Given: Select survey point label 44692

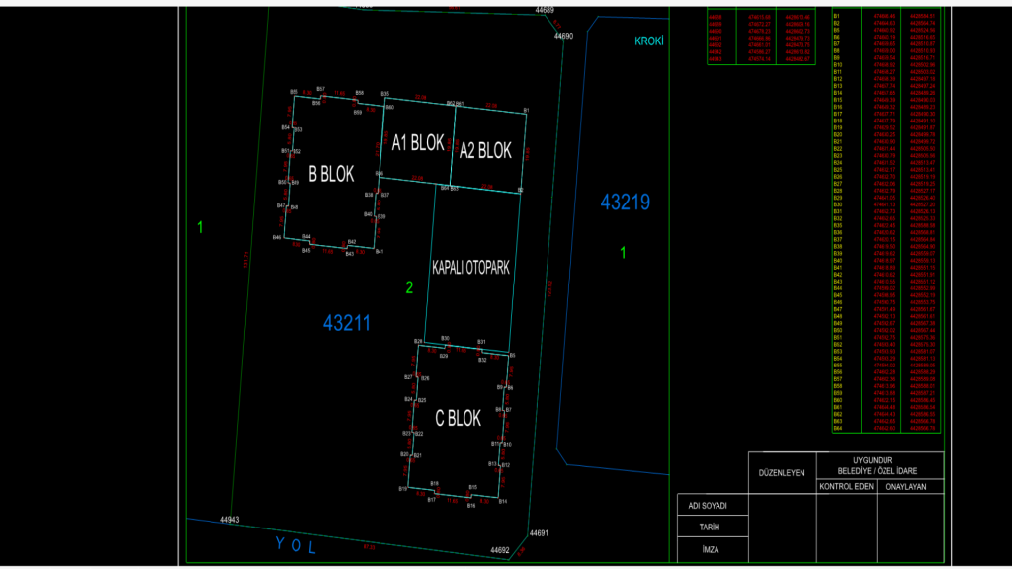Looking at the screenshot, I should pyautogui.click(x=500, y=549).
